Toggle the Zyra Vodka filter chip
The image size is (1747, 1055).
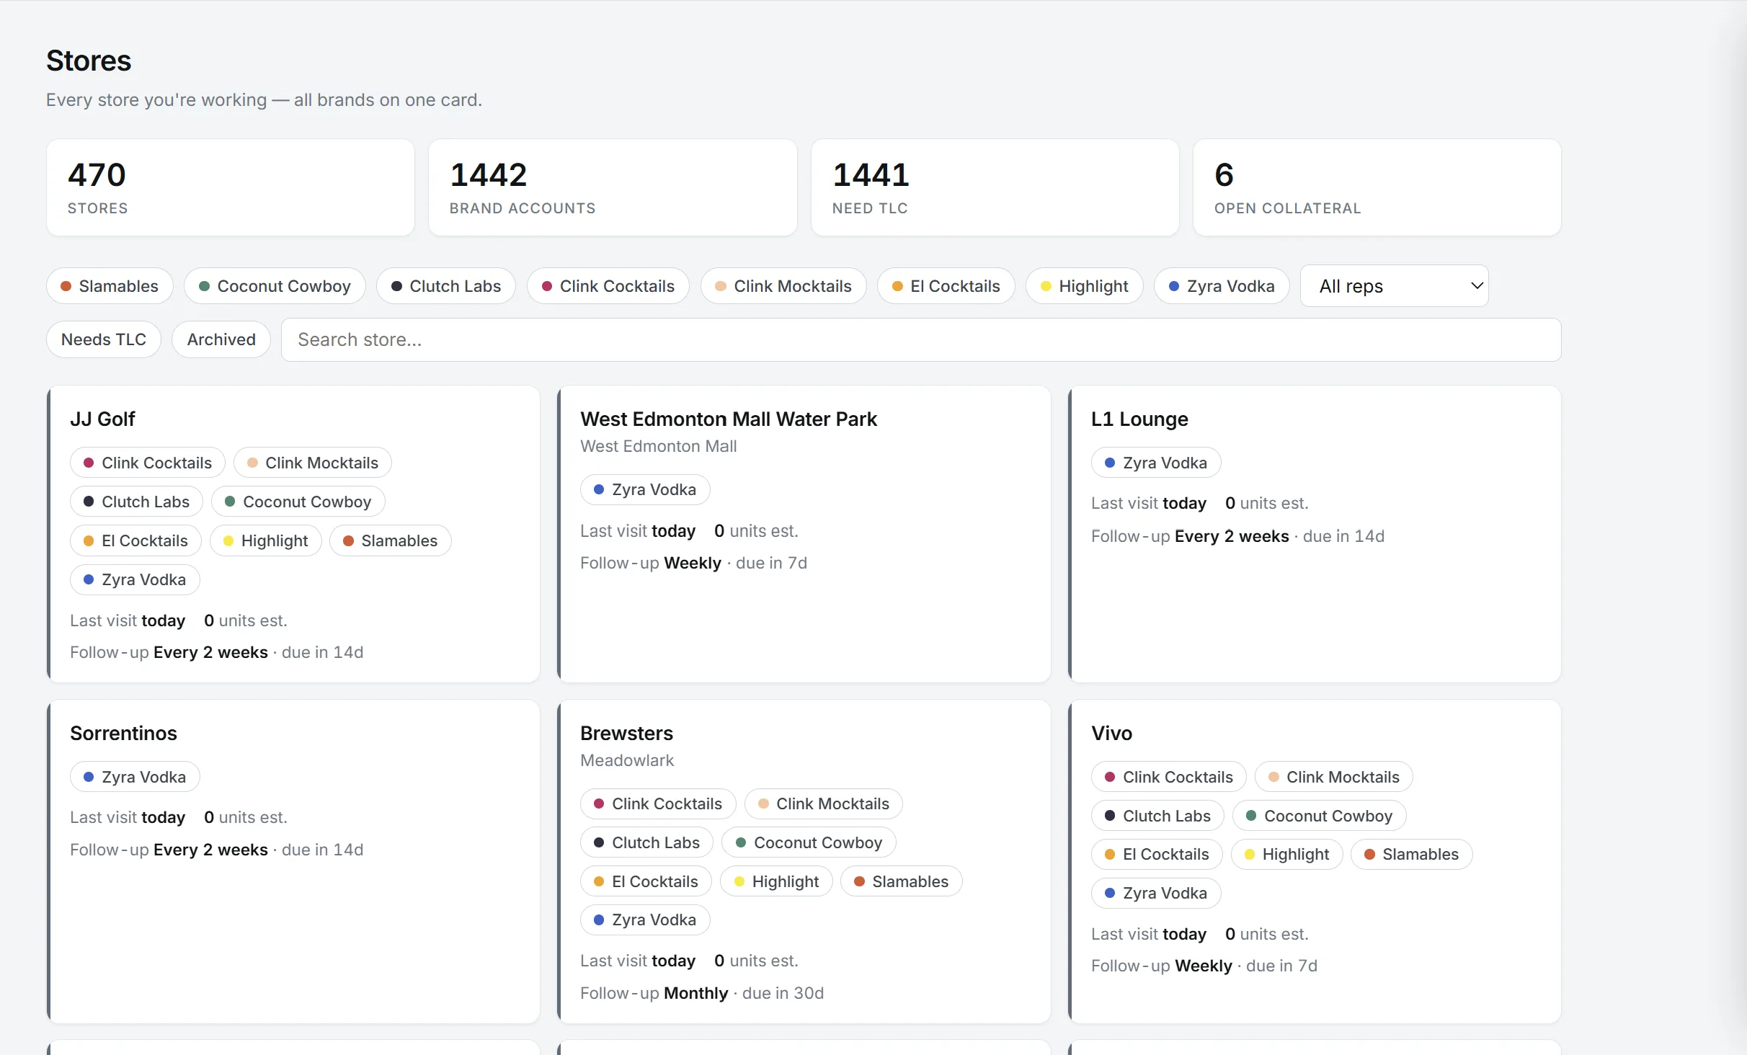[1222, 286]
